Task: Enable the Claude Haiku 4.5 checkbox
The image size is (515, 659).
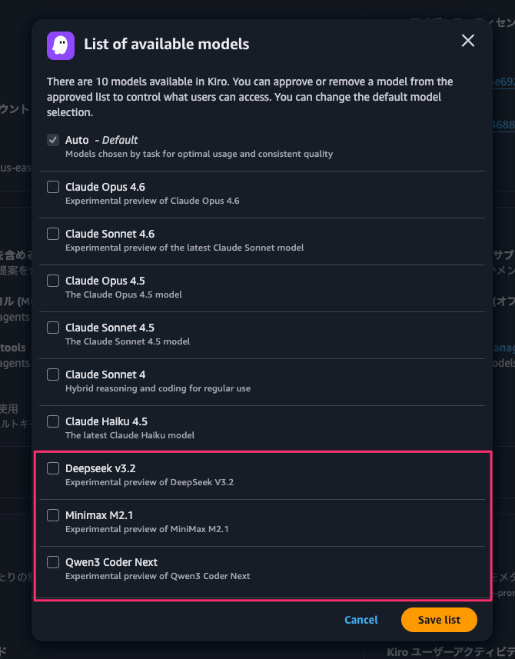Action: [x=53, y=421]
